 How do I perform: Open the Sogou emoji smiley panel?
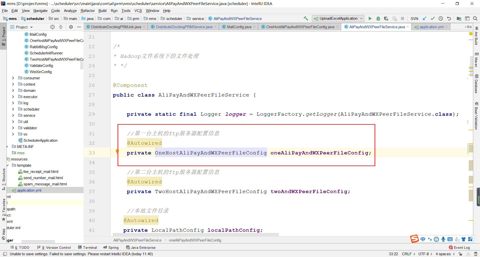[x=436, y=239]
